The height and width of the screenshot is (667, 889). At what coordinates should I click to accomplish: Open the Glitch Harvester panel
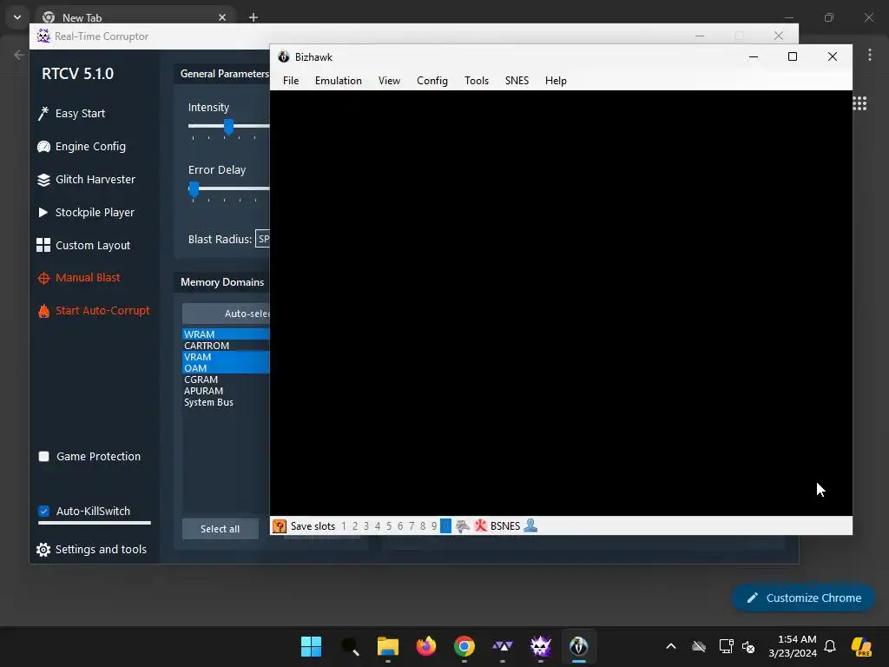pyautogui.click(x=86, y=179)
